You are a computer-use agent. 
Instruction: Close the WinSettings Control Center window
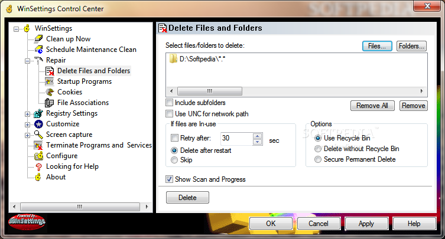pyautogui.click(x=428, y=6)
